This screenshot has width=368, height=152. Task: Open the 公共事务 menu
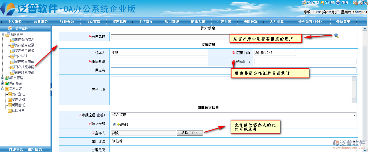point(41,21)
